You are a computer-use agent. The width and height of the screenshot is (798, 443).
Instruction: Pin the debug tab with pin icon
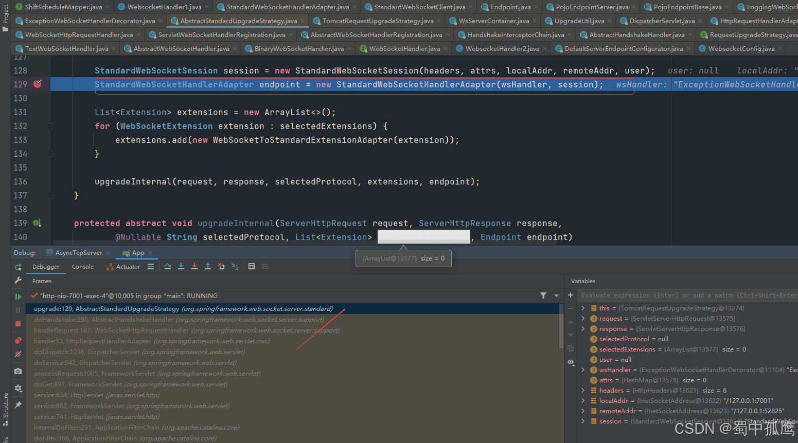coord(18,405)
